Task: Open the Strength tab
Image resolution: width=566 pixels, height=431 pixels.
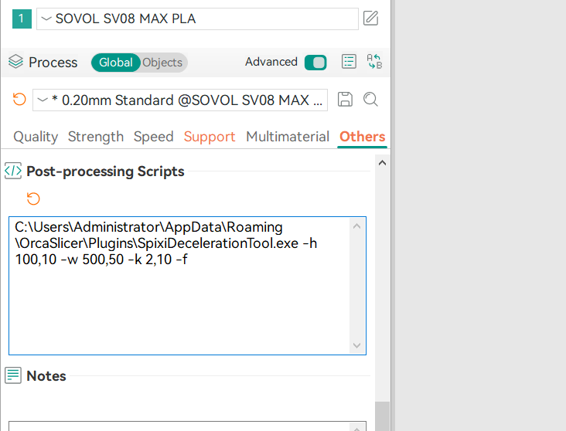Action: click(x=96, y=137)
